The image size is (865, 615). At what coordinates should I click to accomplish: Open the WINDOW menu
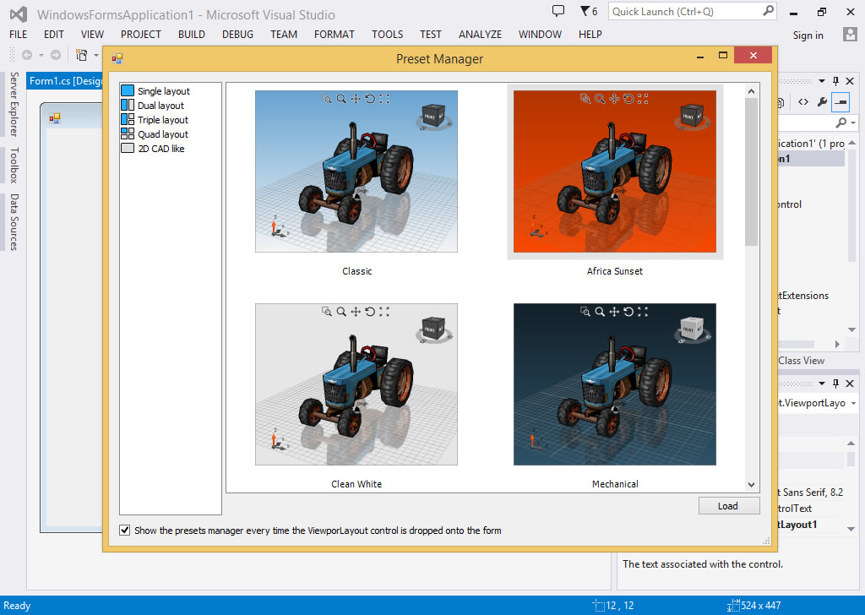pos(540,34)
